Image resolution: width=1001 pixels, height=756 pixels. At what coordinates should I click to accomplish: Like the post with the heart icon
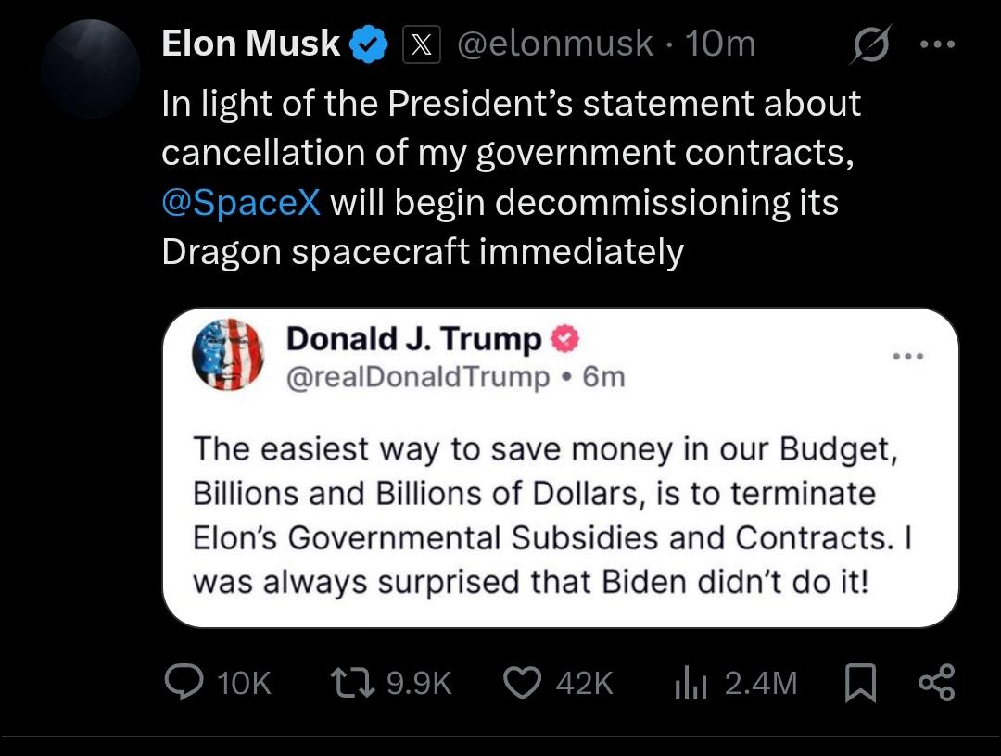pos(524,683)
